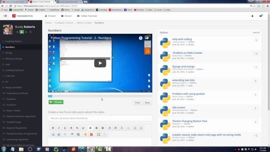
Task: Click the Donate button
Action: coord(56,102)
